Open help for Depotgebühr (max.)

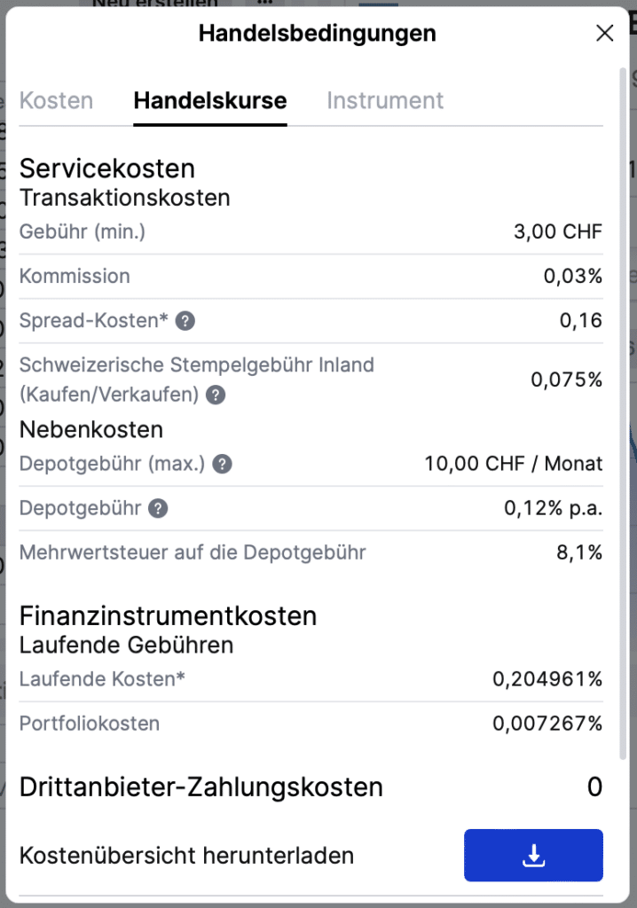[223, 464]
